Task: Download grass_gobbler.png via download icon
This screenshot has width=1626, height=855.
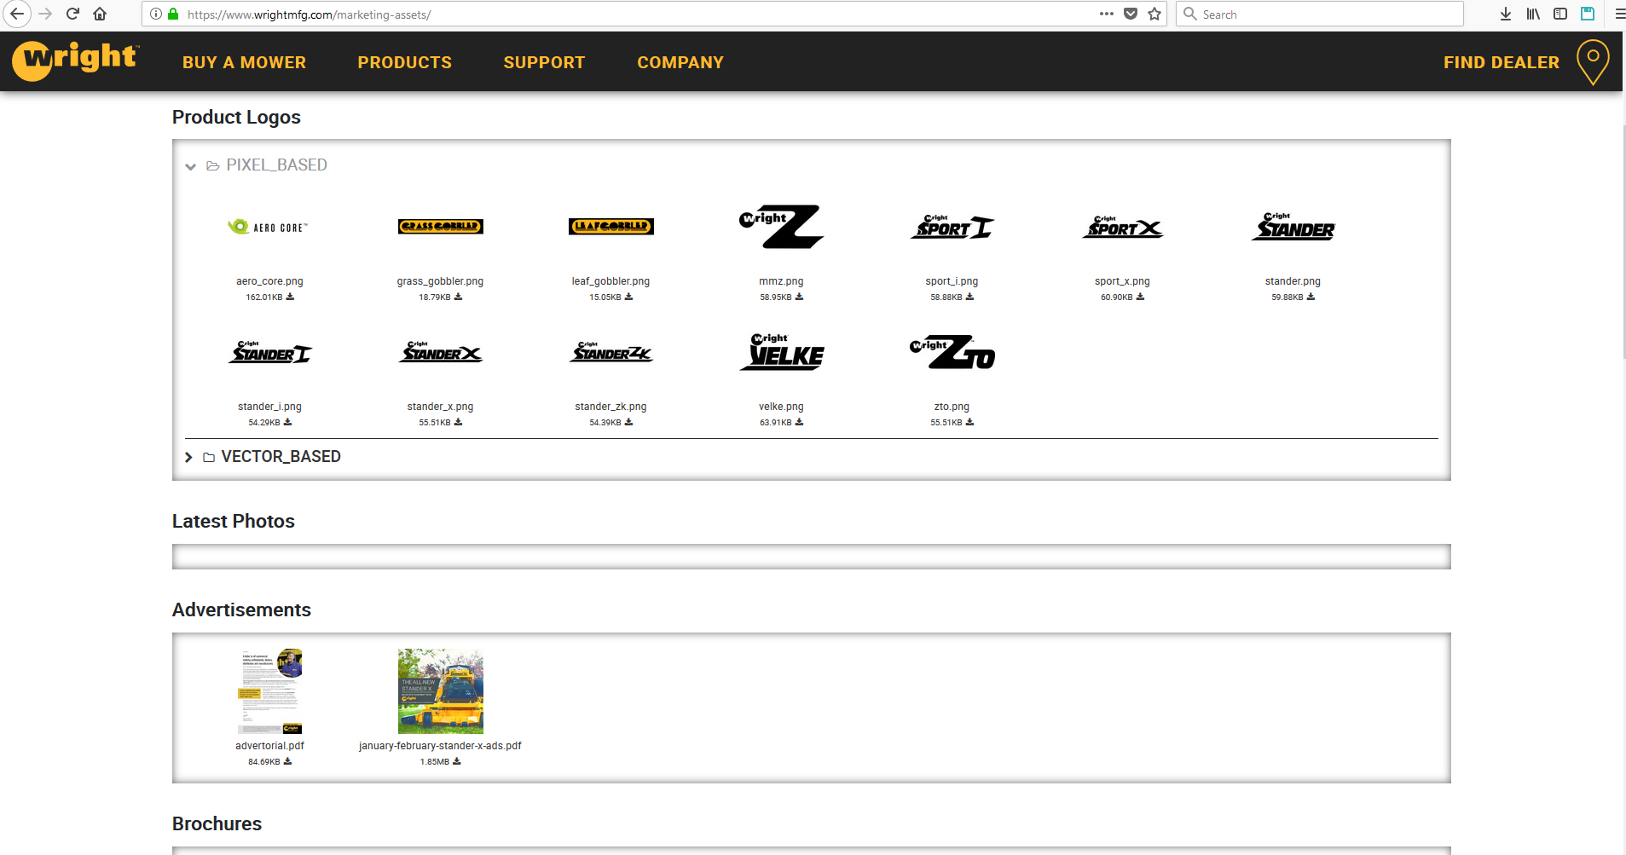Action: (x=458, y=297)
